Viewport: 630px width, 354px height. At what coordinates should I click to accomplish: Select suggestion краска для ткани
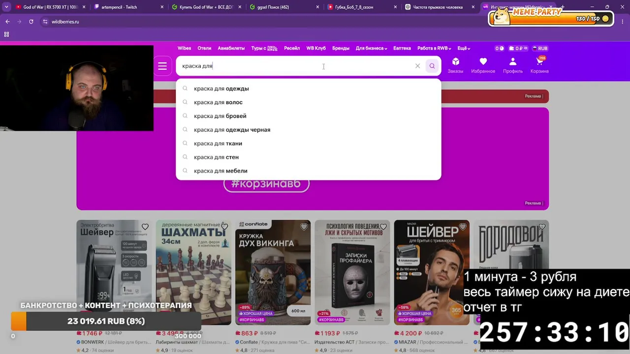(309, 144)
